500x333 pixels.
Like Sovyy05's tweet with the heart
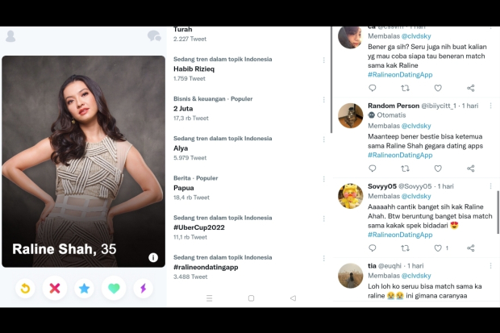coord(438,248)
